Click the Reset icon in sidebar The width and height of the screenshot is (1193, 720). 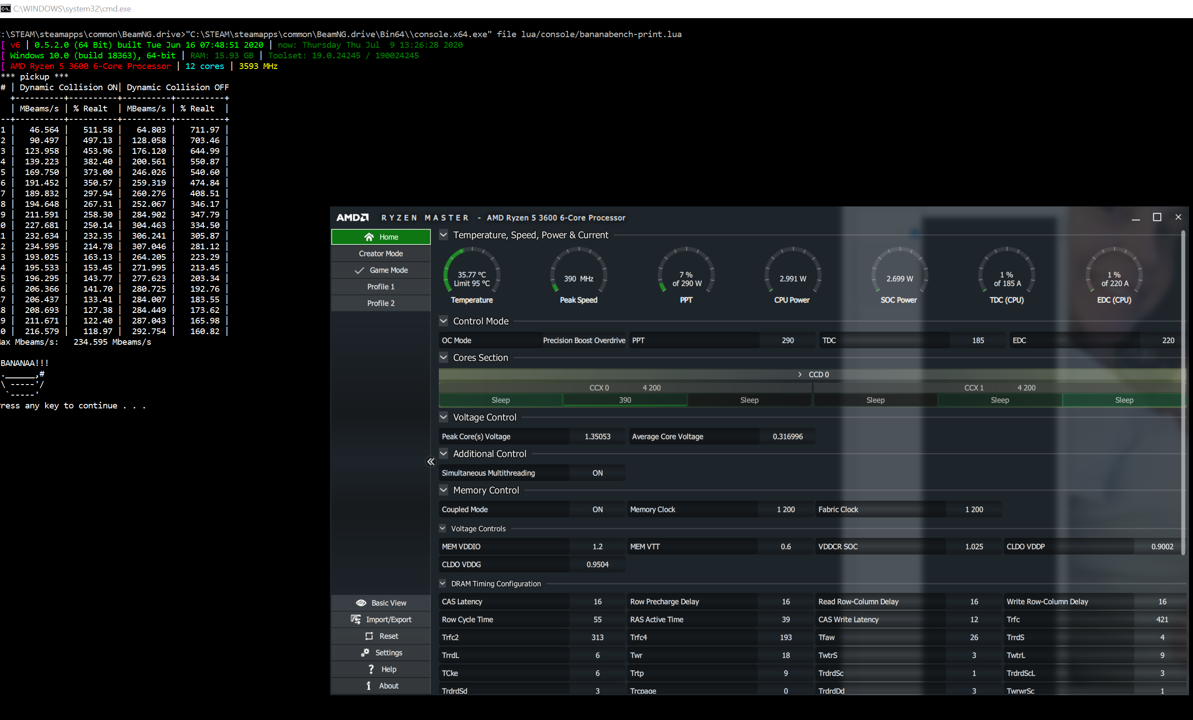point(369,636)
